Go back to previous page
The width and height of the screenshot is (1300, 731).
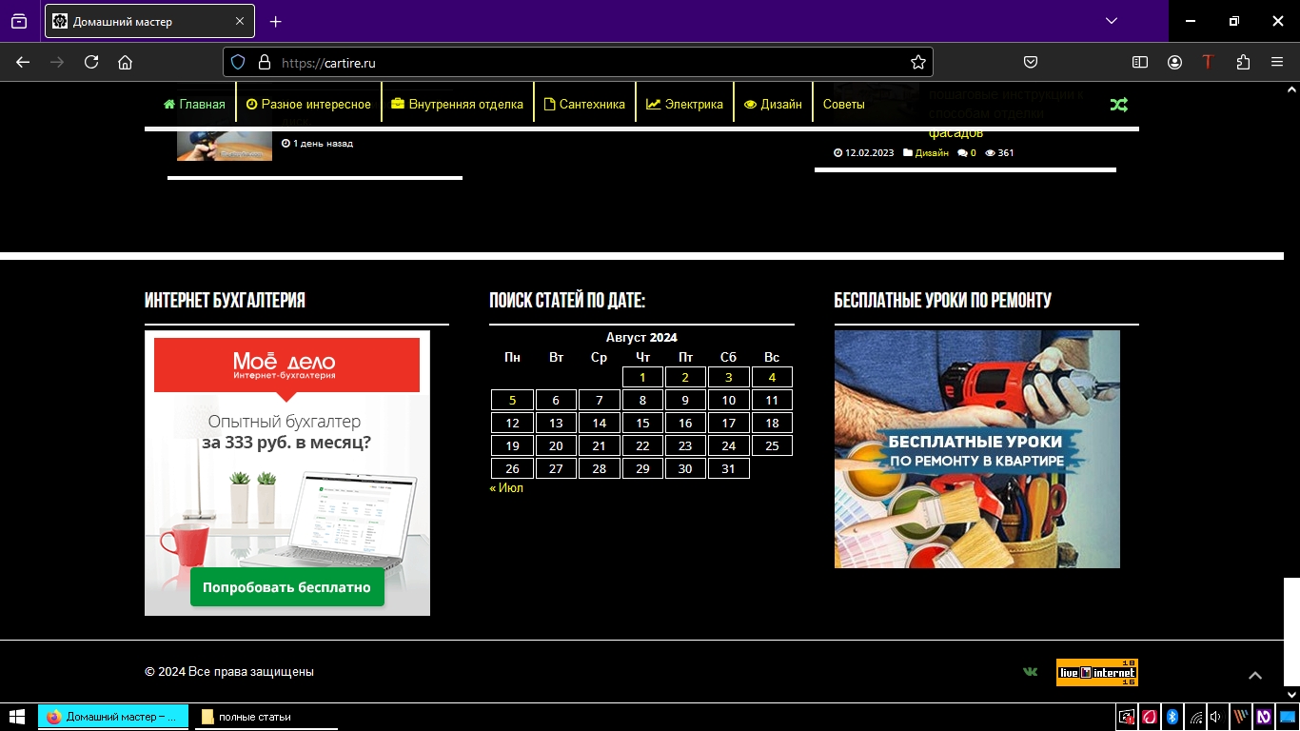coord(23,62)
